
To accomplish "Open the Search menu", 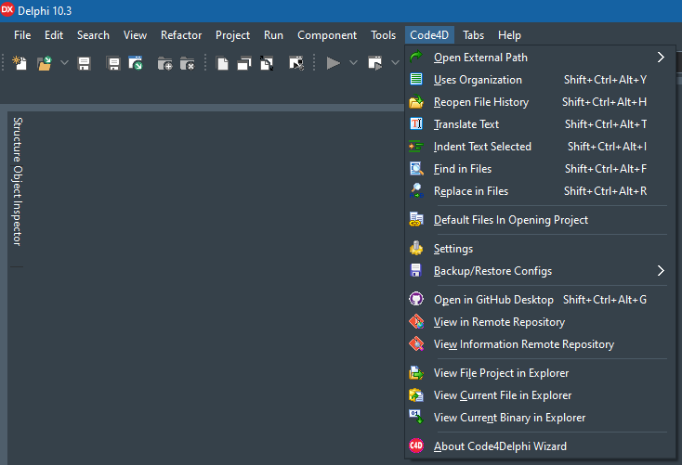I will pos(93,35).
